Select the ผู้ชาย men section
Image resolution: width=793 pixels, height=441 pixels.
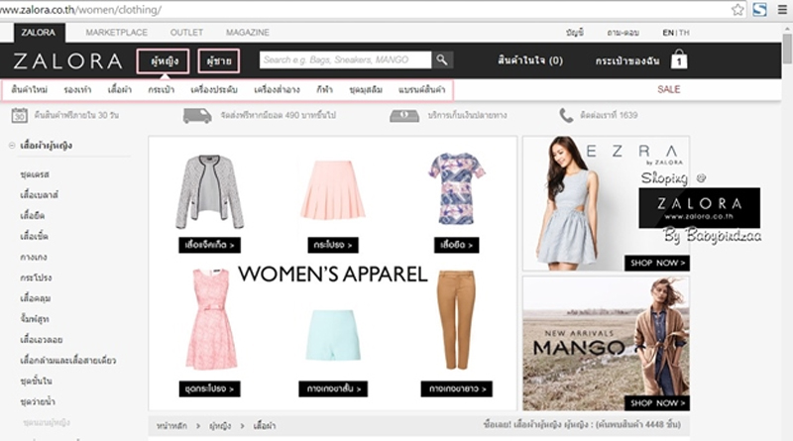point(218,61)
